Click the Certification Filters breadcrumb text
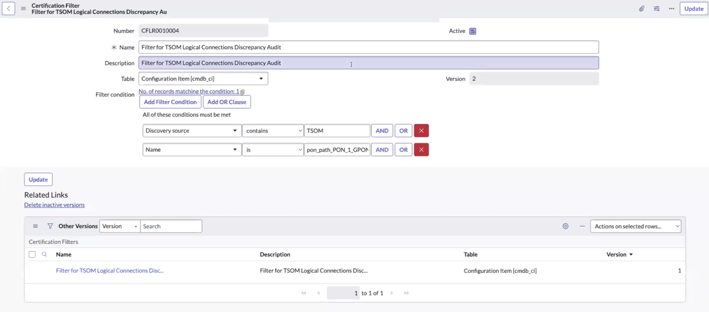 click(54, 242)
